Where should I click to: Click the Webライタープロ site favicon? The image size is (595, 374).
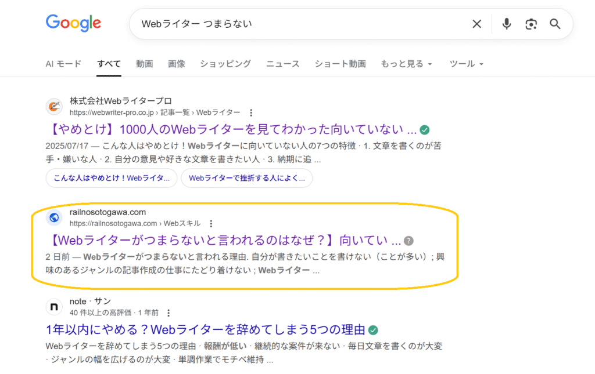coord(54,106)
